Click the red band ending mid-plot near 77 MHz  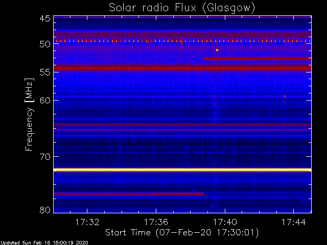click(129, 194)
